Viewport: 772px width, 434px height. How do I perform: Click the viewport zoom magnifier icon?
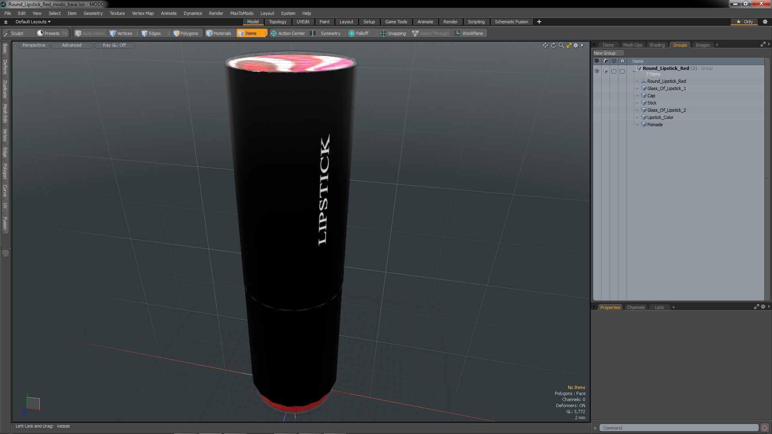[x=561, y=45]
